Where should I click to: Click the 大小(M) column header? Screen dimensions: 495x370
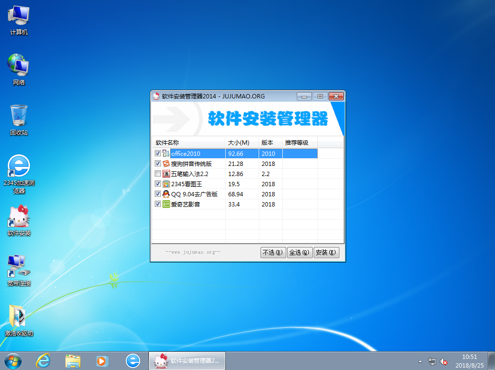click(x=242, y=143)
